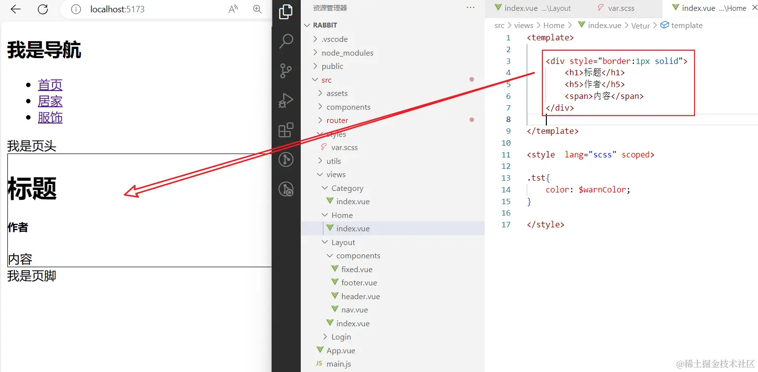Click the site information icon in address bar
758x372 pixels.
pyautogui.click(x=76, y=9)
